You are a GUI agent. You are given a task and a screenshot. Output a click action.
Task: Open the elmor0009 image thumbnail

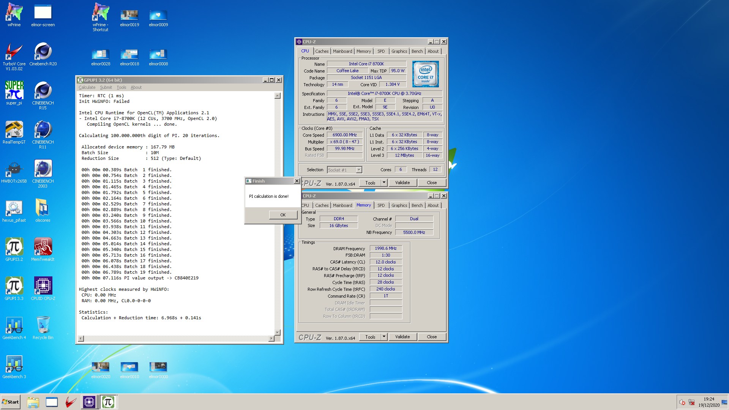click(158, 18)
